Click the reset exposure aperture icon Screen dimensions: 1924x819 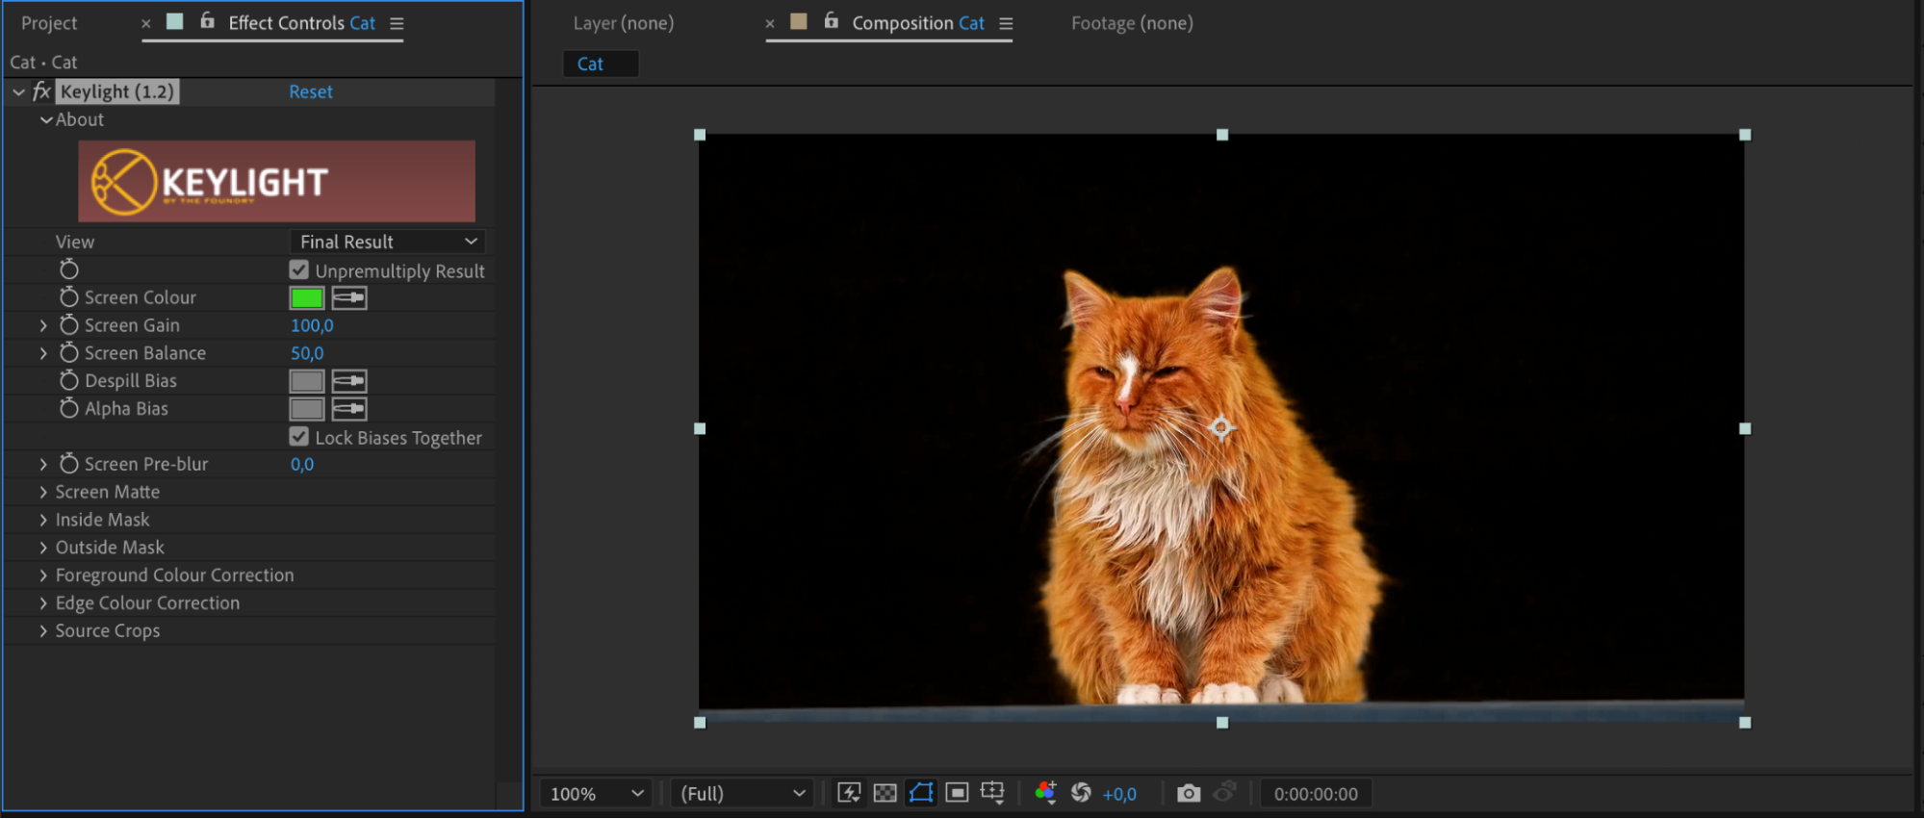(x=1081, y=793)
